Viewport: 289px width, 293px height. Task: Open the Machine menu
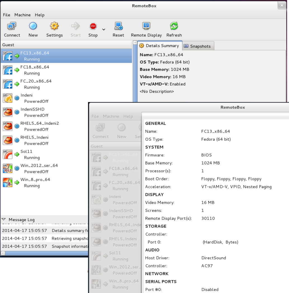click(23, 15)
